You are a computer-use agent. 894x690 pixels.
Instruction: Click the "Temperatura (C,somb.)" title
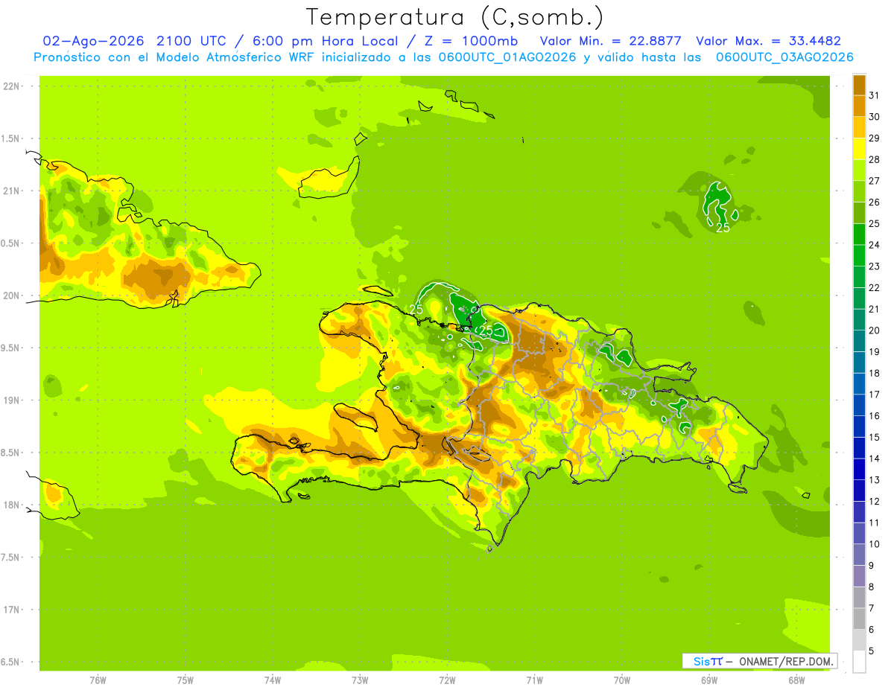coord(455,16)
